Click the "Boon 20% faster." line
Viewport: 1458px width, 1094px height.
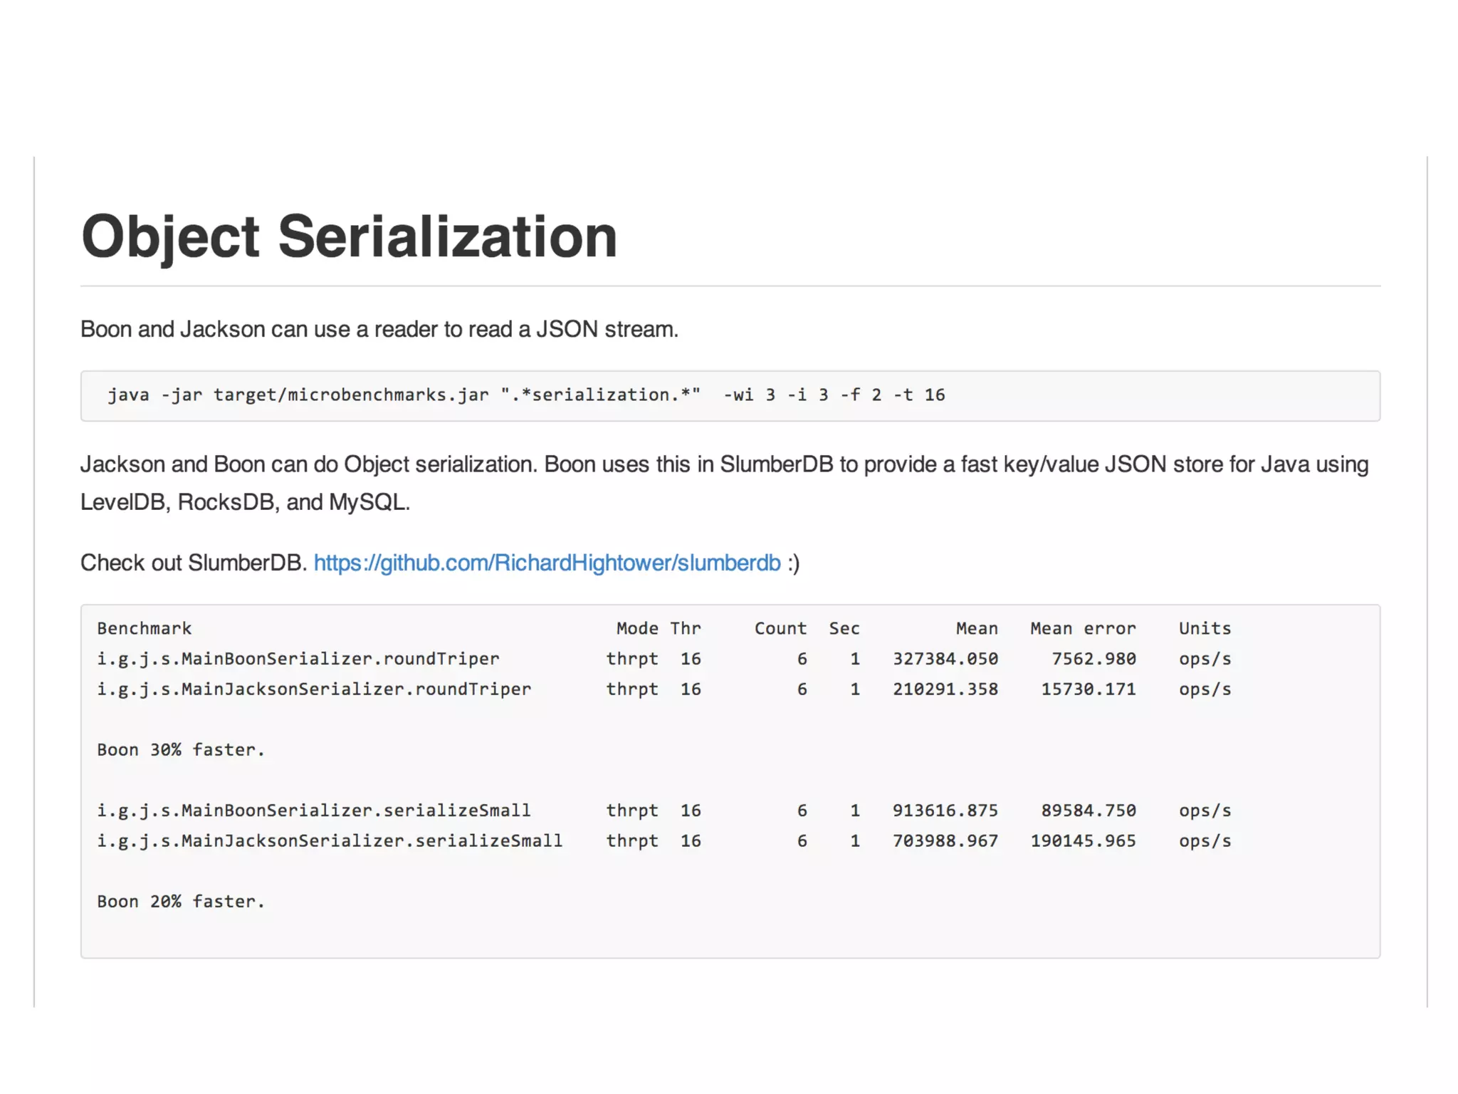click(x=181, y=902)
